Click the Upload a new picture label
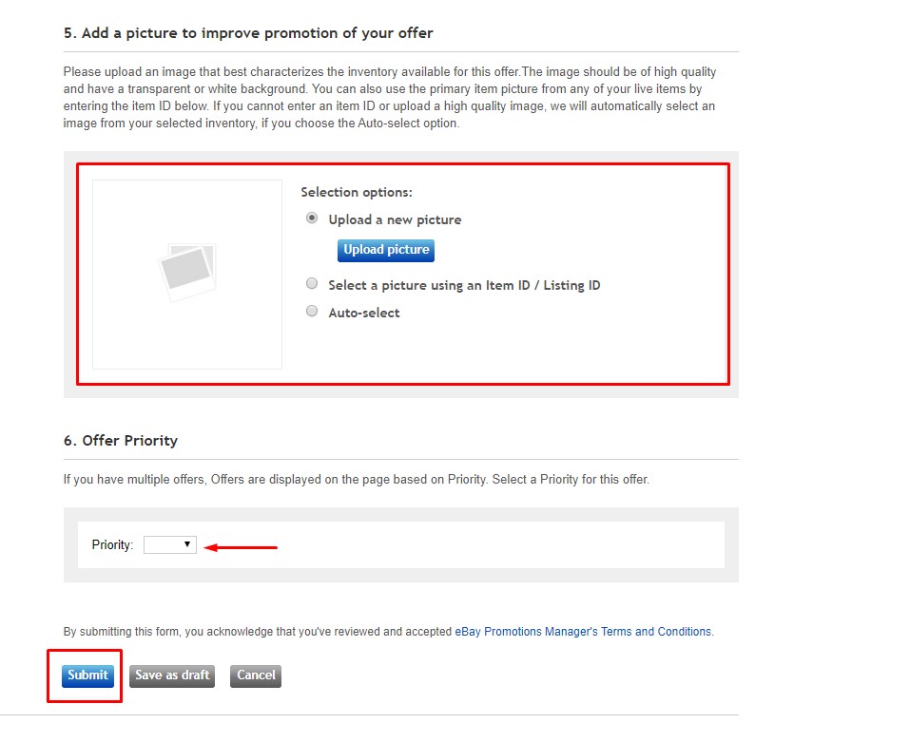The height and width of the screenshot is (742, 910). click(395, 219)
